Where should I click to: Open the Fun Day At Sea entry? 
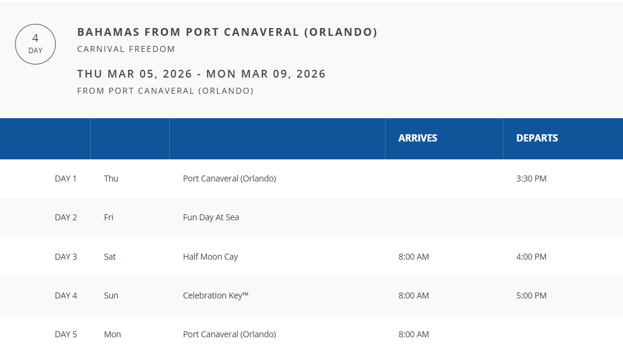click(211, 217)
